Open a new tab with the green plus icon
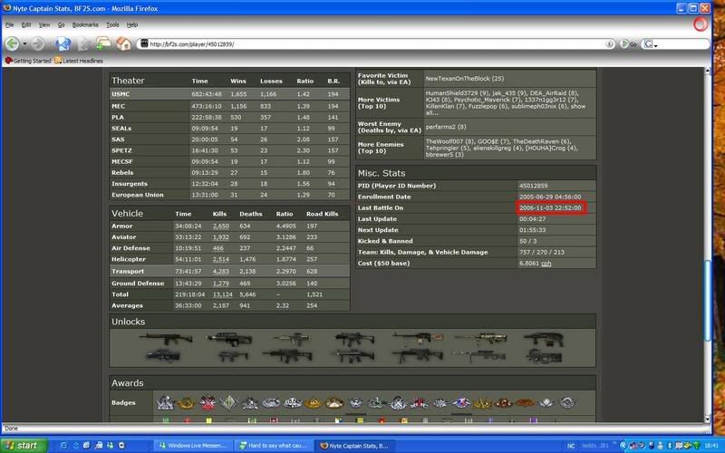725x453 pixels. (x=103, y=43)
